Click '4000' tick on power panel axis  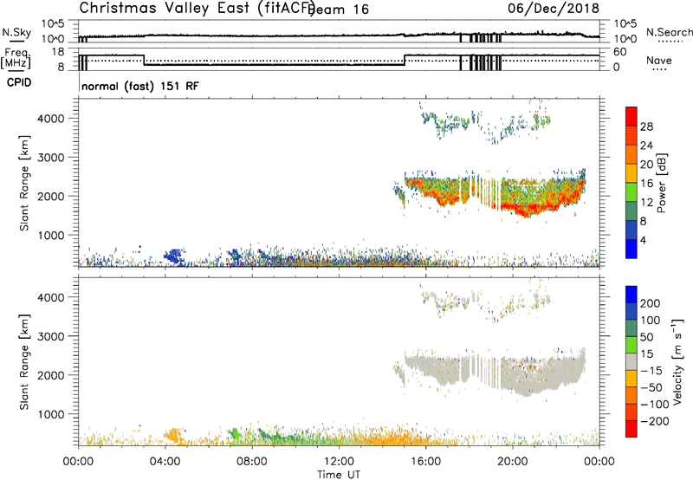tap(51, 119)
